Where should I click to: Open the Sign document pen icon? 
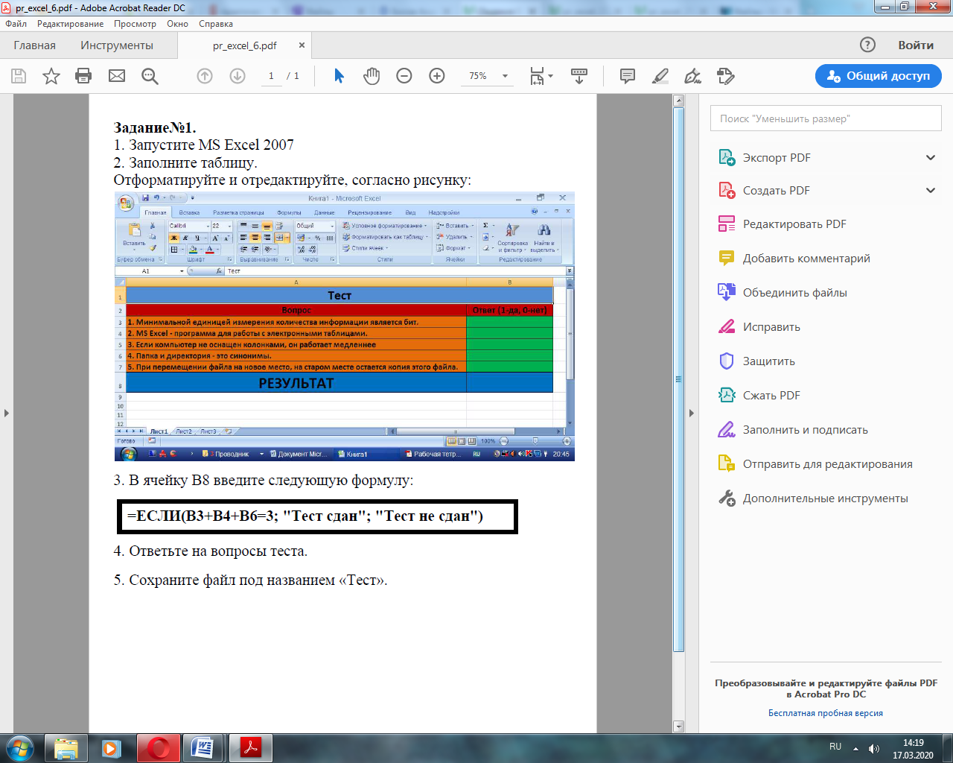(x=693, y=76)
